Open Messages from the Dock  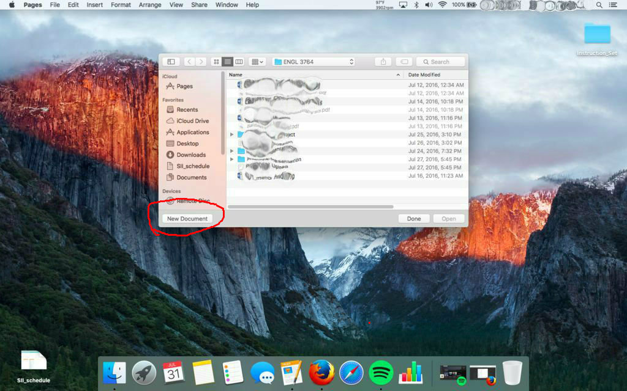[262, 373]
